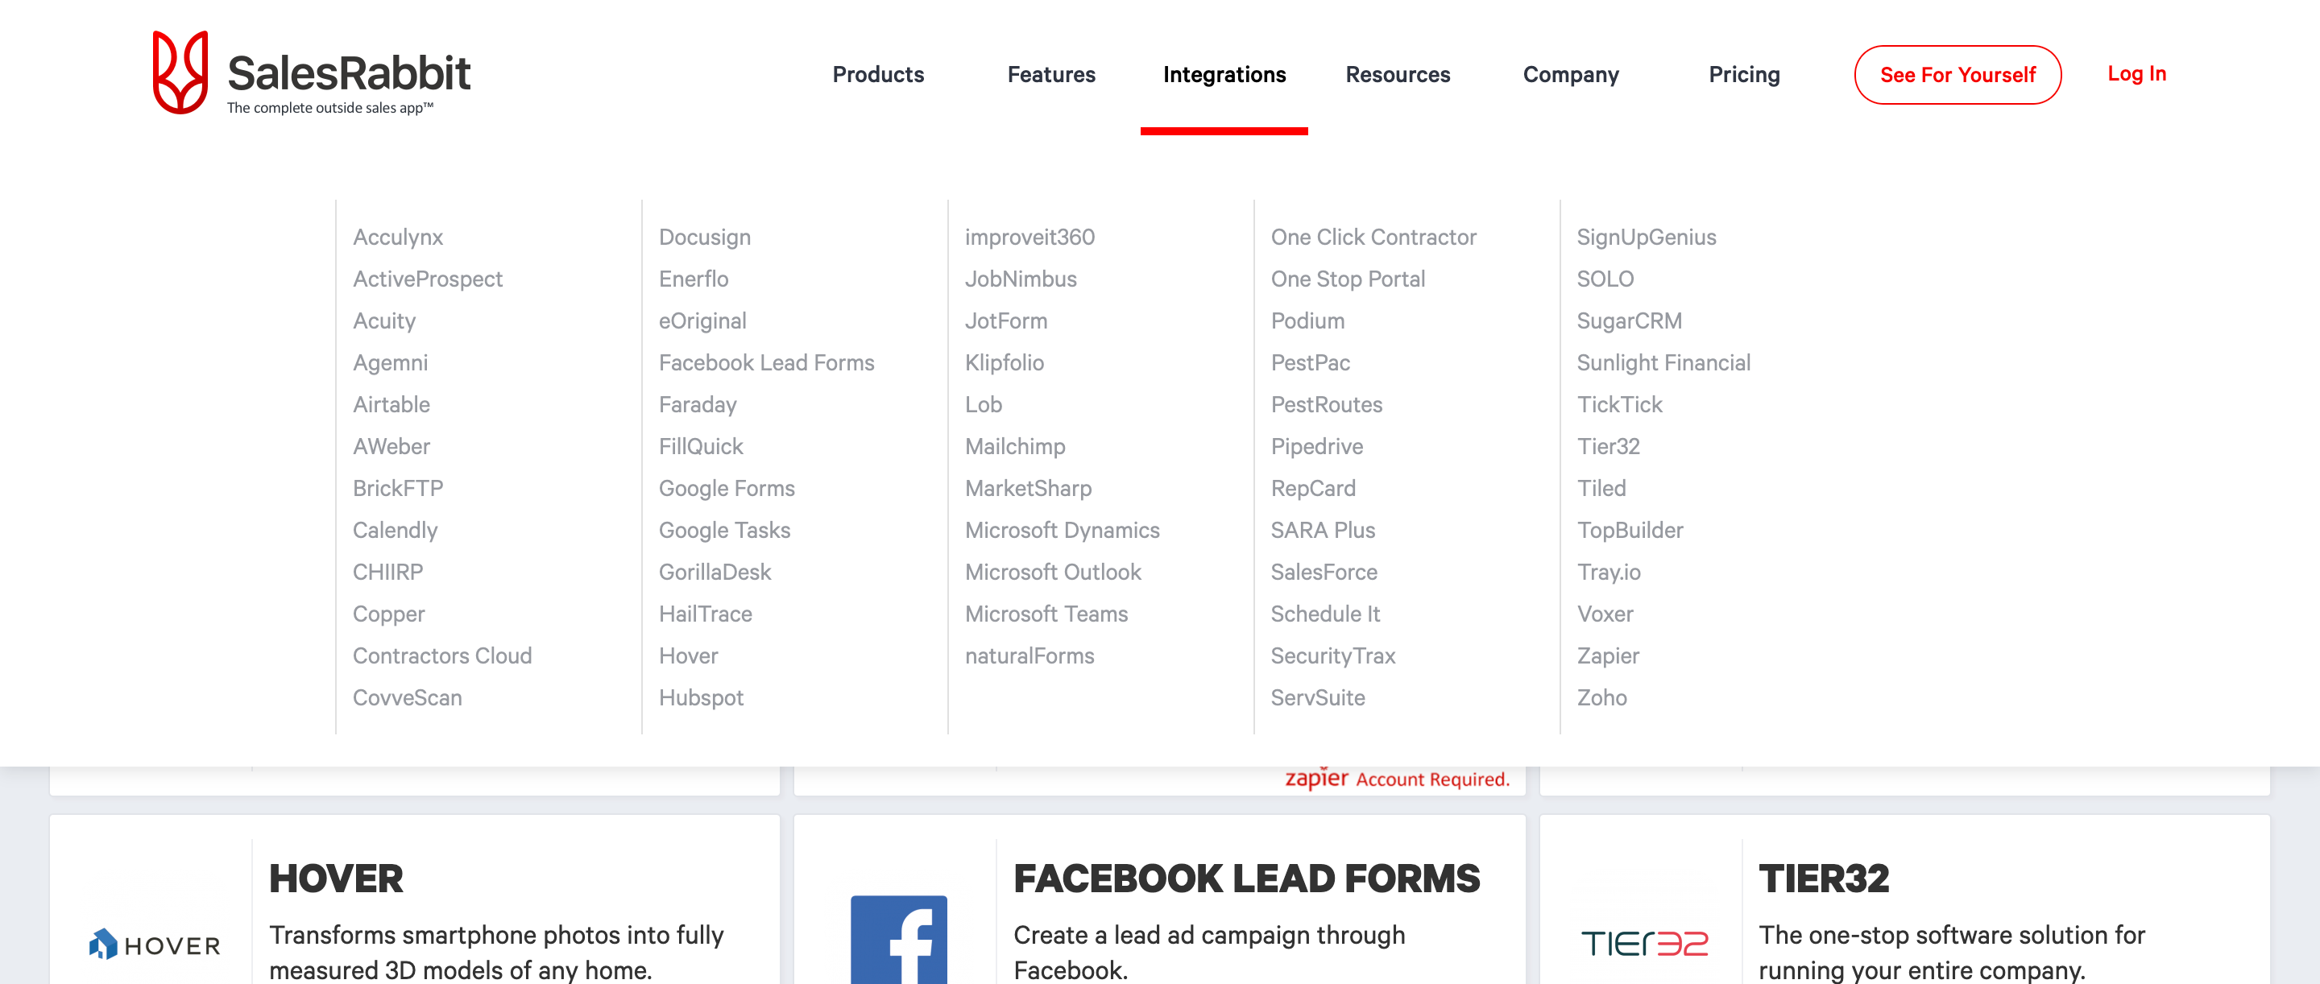The image size is (2320, 984).
Task: Open the Resources dropdown menu
Action: coord(1397,75)
